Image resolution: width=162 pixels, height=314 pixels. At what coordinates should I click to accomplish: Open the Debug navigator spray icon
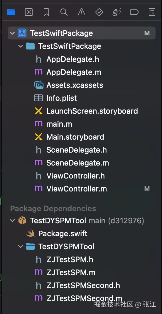(x=117, y=12)
